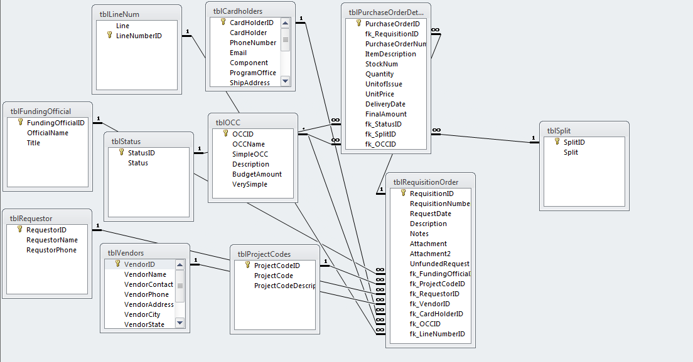Click the key icon beside LineNumberID
The height and width of the screenshot is (362, 693).
pos(110,35)
